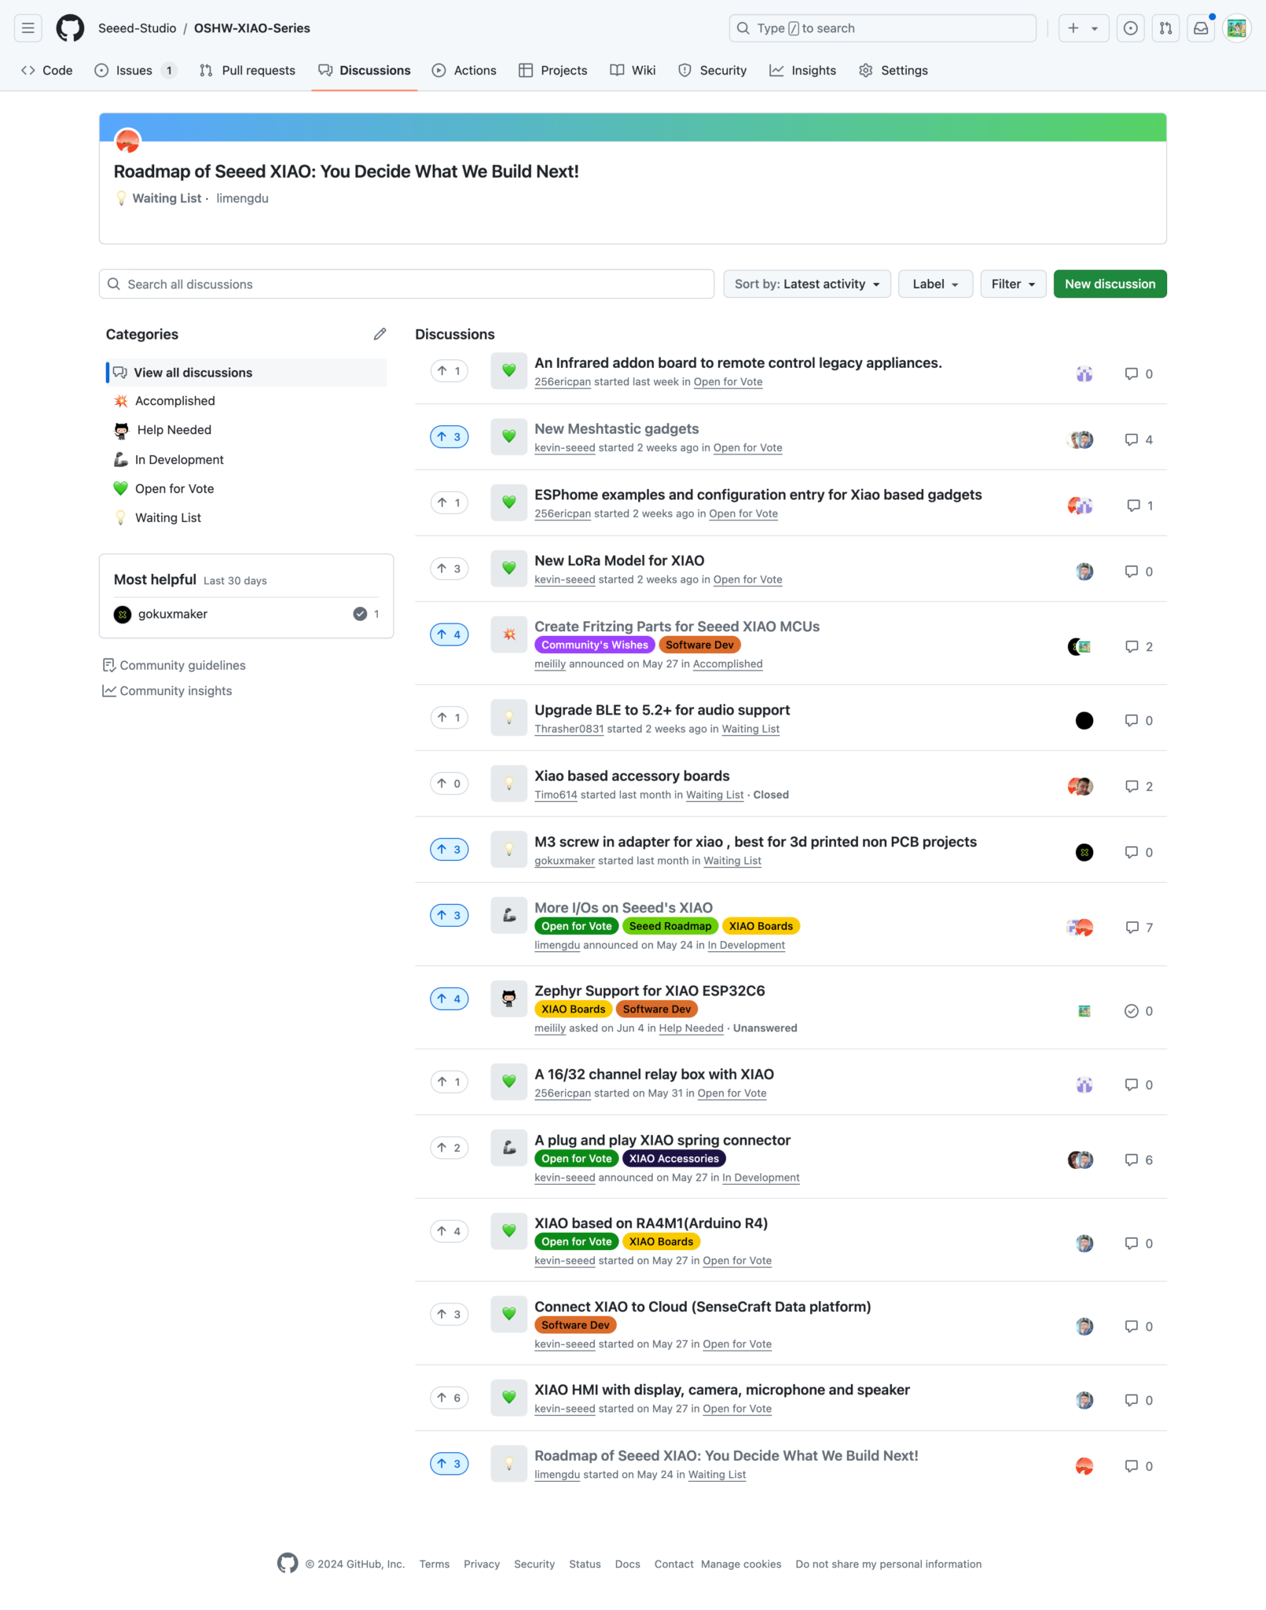Image resolution: width=1266 pixels, height=1610 pixels.
Task: Click the Community's Wishes label
Action: click(595, 645)
